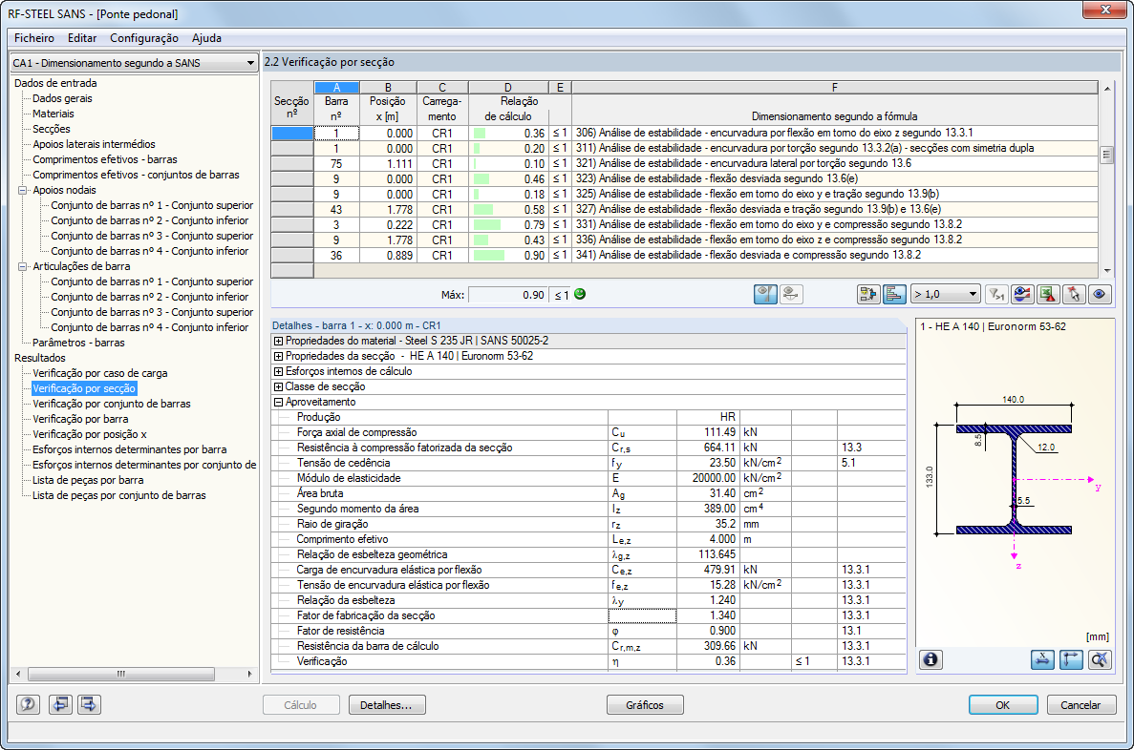Click the result diagram color scale icon
Screen dimensions: 1134x750
pos(1021,294)
